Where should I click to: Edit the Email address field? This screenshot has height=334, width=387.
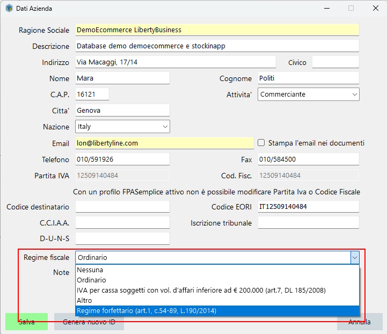164,143
